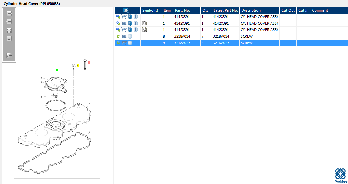Click callout number 3 by the gasket
This screenshot has width=348, height=184.
[89, 132]
